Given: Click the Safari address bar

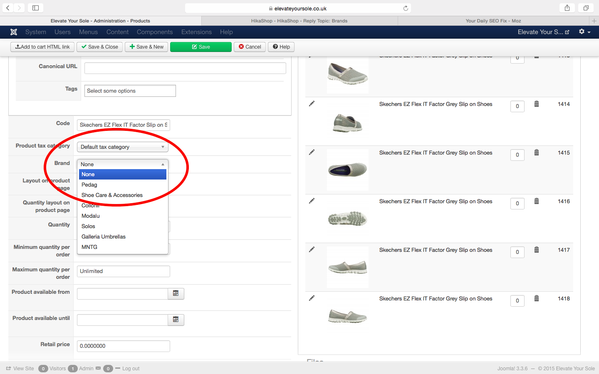Looking at the screenshot, I should click(298, 8).
